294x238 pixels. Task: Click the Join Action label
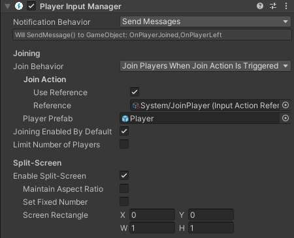(x=44, y=80)
